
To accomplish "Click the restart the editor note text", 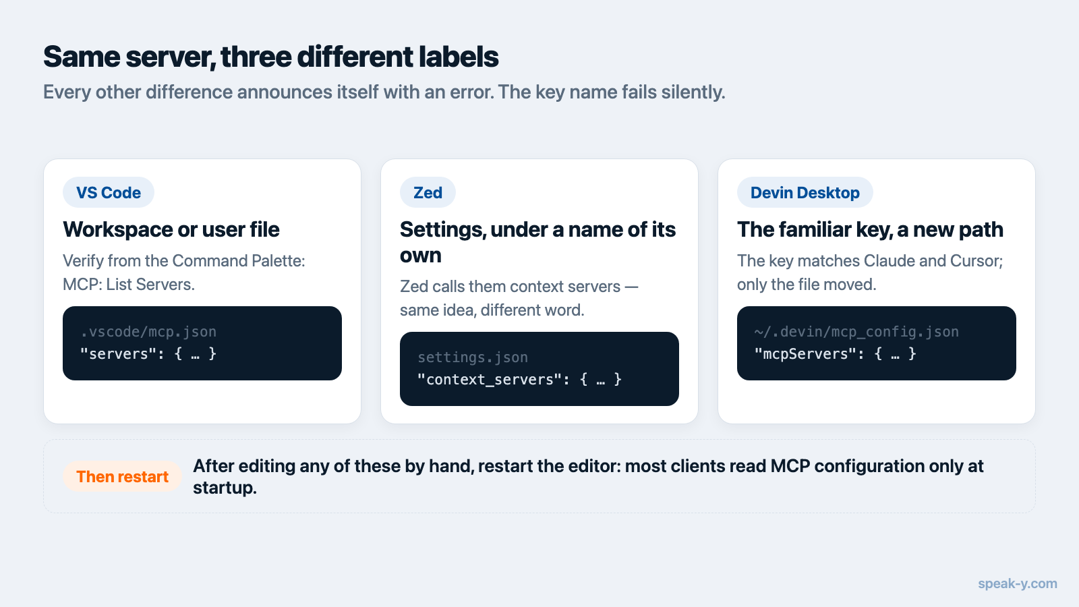I will point(588,477).
